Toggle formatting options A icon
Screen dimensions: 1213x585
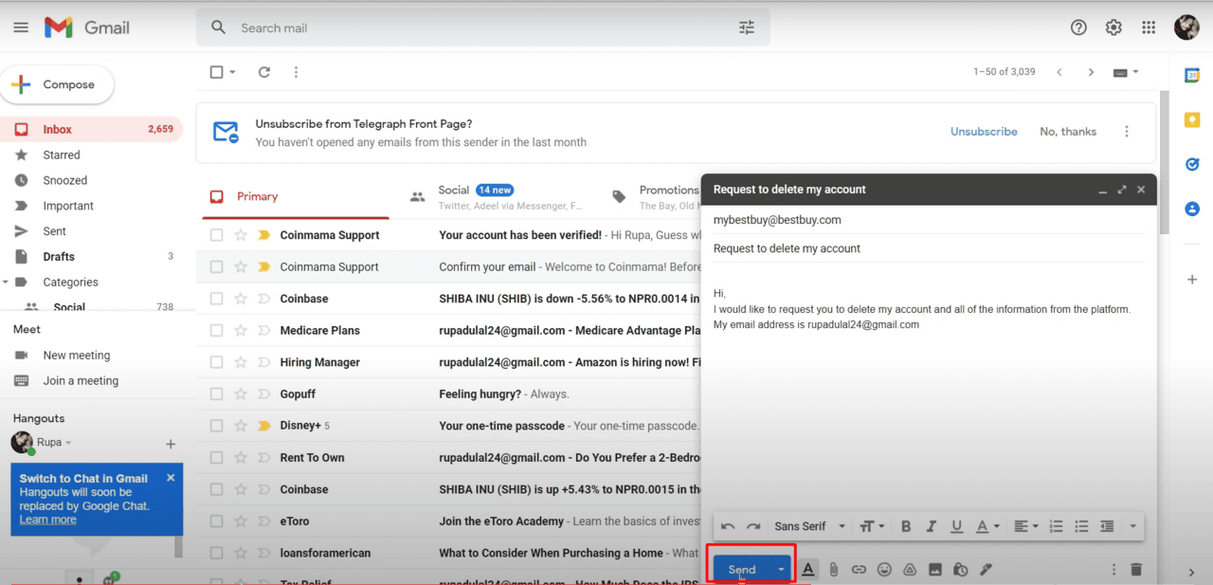[808, 570]
